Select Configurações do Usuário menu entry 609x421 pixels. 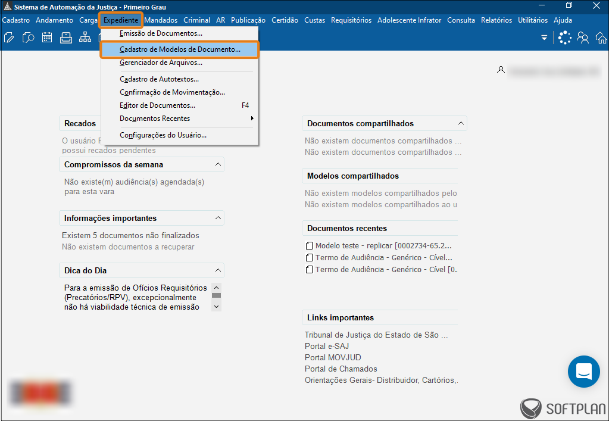pyautogui.click(x=179, y=135)
